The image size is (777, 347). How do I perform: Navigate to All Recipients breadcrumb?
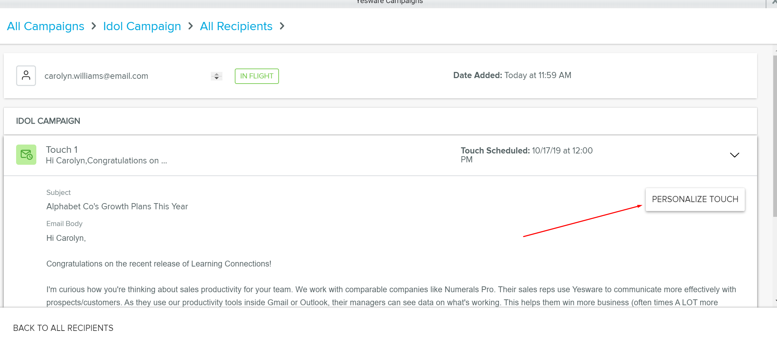(236, 26)
